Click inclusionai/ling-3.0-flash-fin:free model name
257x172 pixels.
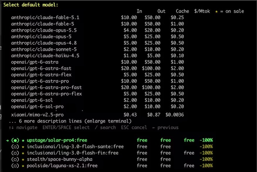73,153
